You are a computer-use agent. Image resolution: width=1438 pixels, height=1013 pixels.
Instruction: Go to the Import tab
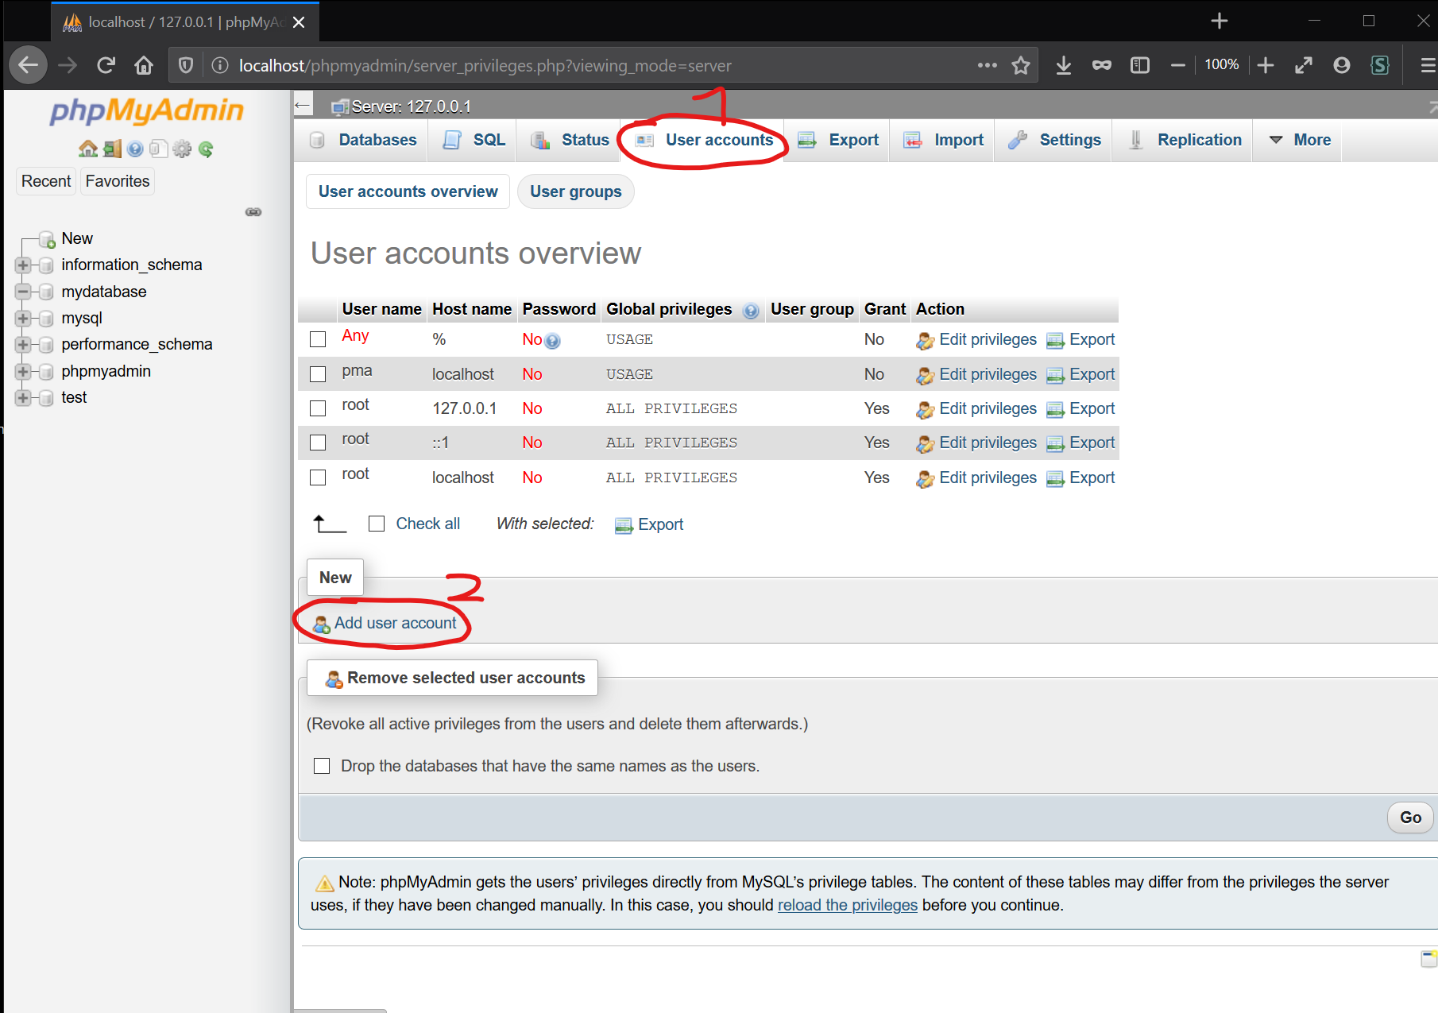pyautogui.click(x=943, y=140)
